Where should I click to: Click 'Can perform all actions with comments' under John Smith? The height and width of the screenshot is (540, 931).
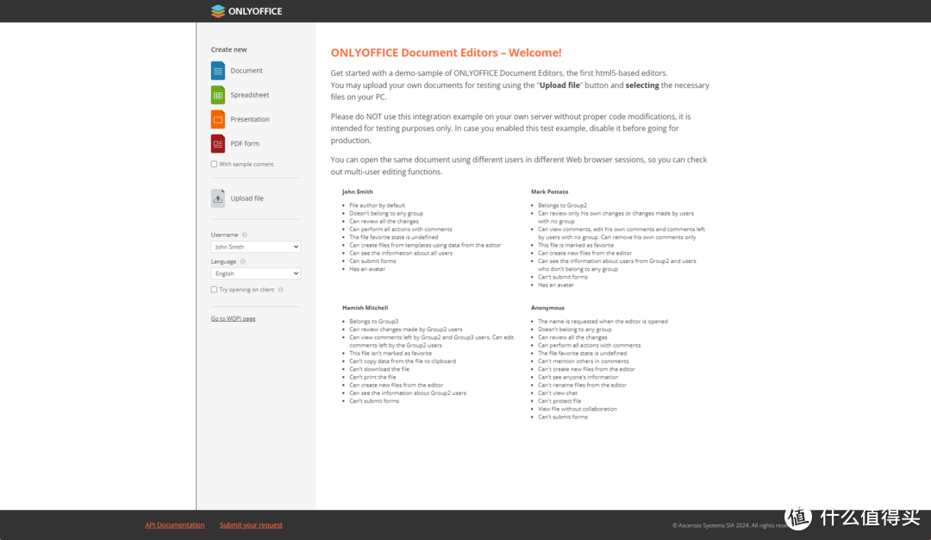click(401, 229)
